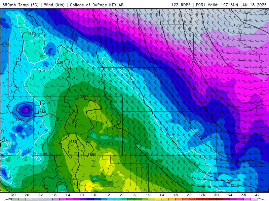Click the -26 value on the temperature scale

pos(26,195)
